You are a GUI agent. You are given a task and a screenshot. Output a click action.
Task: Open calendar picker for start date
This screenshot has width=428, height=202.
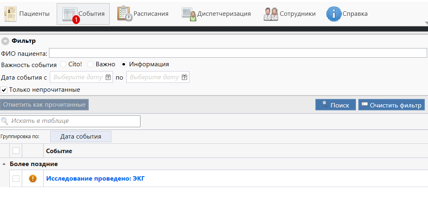click(x=108, y=77)
